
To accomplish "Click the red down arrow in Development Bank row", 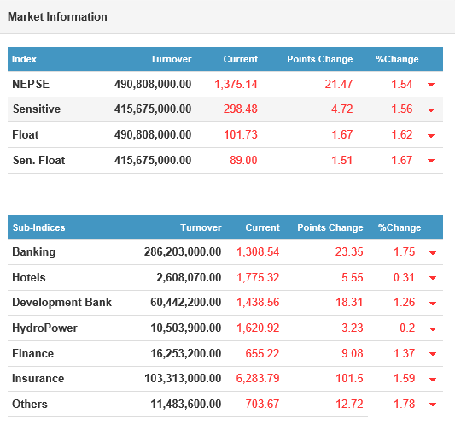I will pyautogui.click(x=433, y=304).
